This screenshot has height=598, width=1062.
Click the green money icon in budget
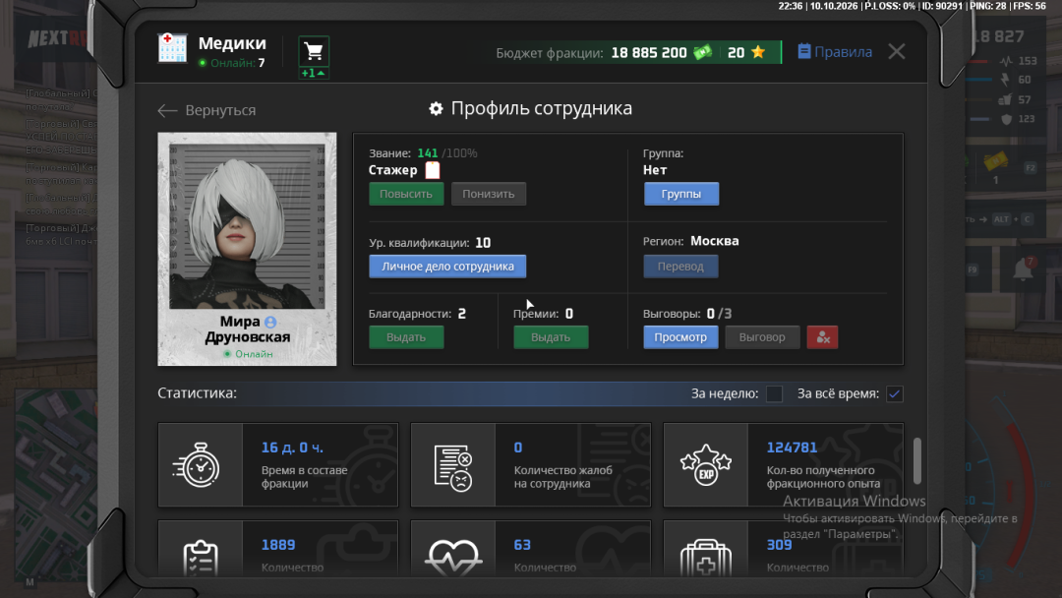pyautogui.click(x=703, y=52)
